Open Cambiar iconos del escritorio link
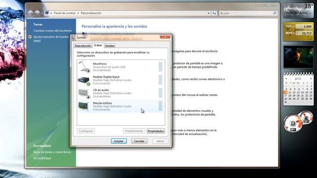 53,31
